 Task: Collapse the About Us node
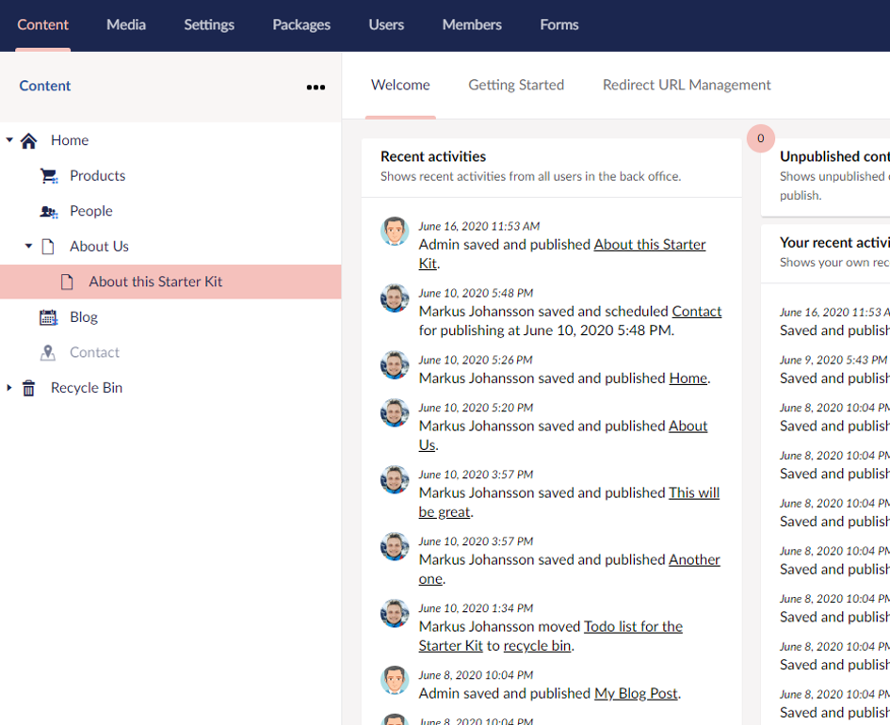(x=27, y=246)
